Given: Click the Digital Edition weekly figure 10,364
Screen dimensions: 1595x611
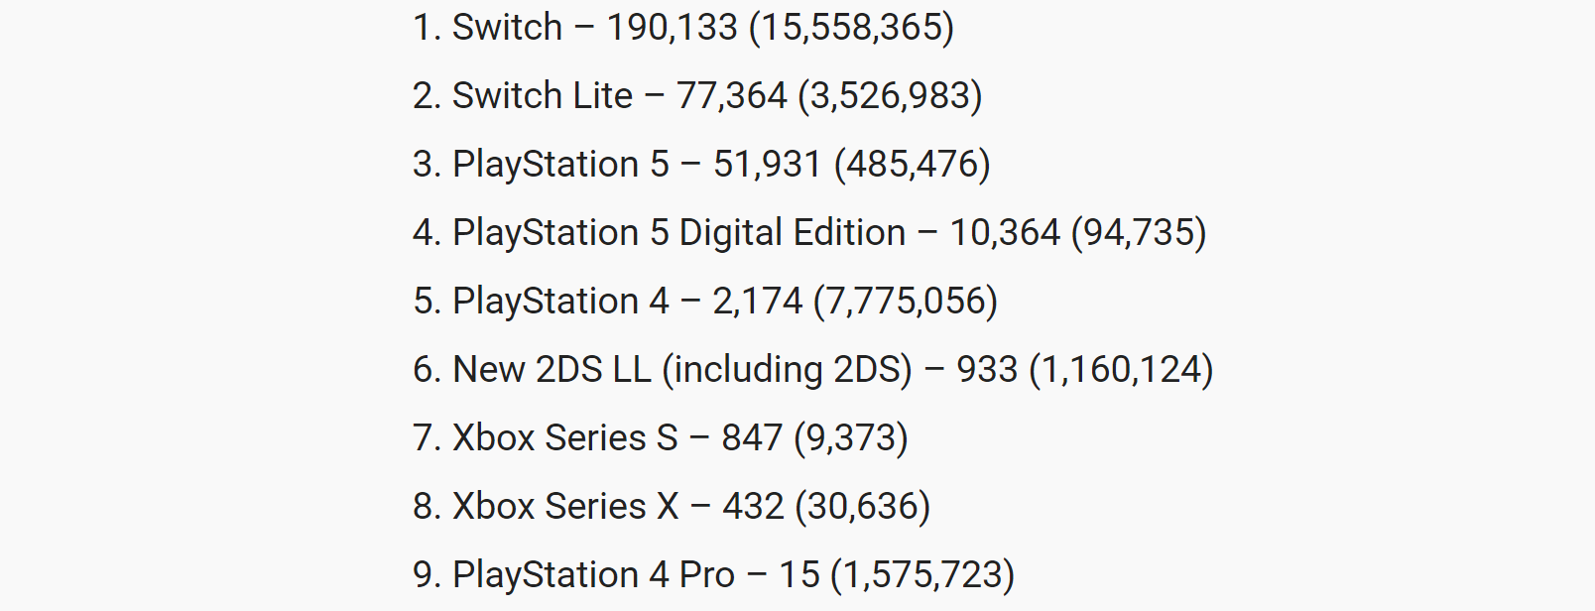Looking at the screenshot, I should pyautogui.click(x=1005, y=232).
